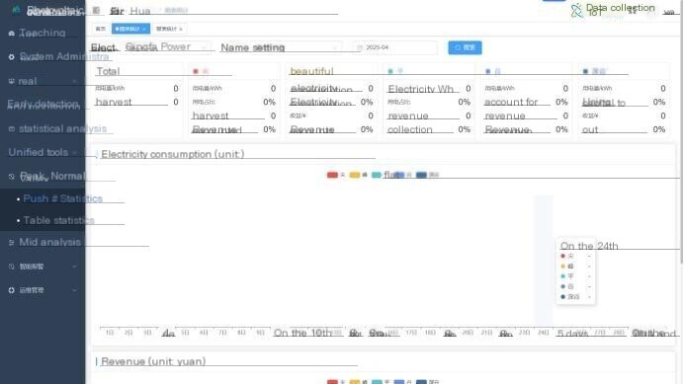The height and width of the screenshot is (384, 684).
Task: Expand the last sidebar menu chevron
Action: 74,290
